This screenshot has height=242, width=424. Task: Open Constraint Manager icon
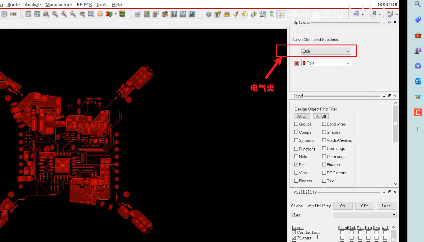174,14
